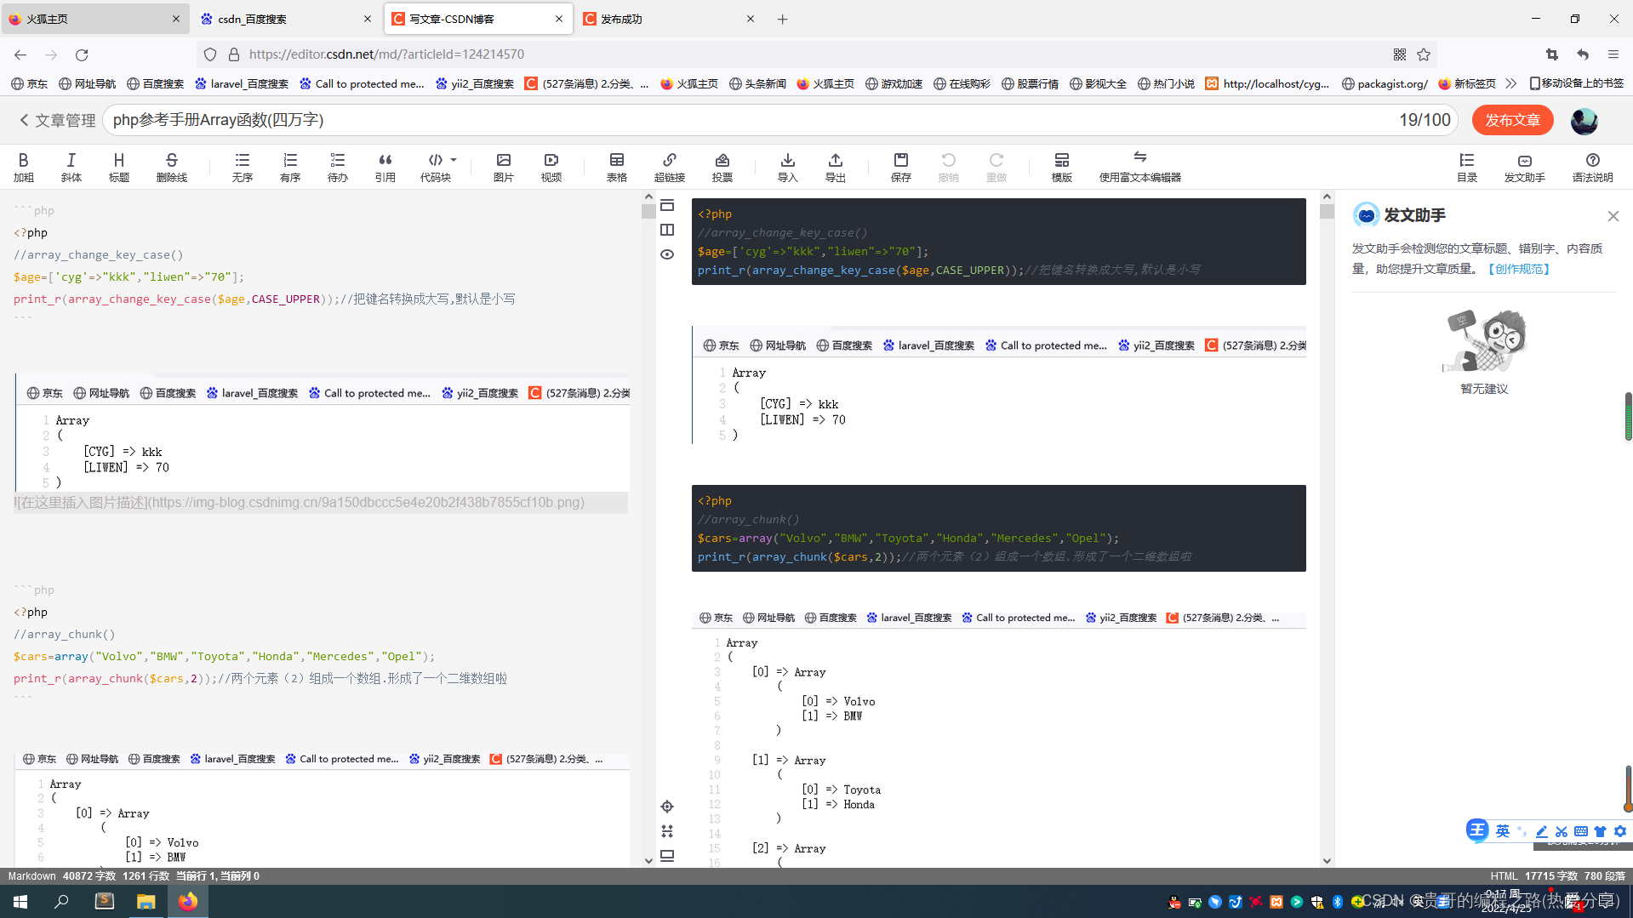Toggle preview eye icon in editor divider
This screenshot has width=1633, height=918.
point(667,254)
